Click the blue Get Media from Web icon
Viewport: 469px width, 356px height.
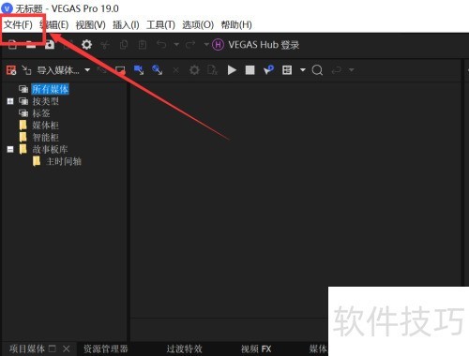(157, 70)
